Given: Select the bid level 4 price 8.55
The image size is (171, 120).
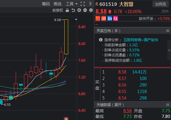Looking at the screenshot, I should coord(122,92).
